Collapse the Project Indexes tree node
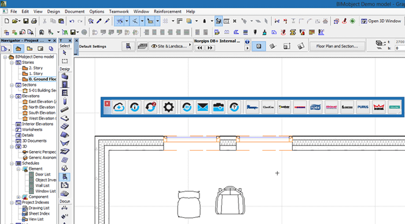This screenshot has width=405, height=224. 12,203
